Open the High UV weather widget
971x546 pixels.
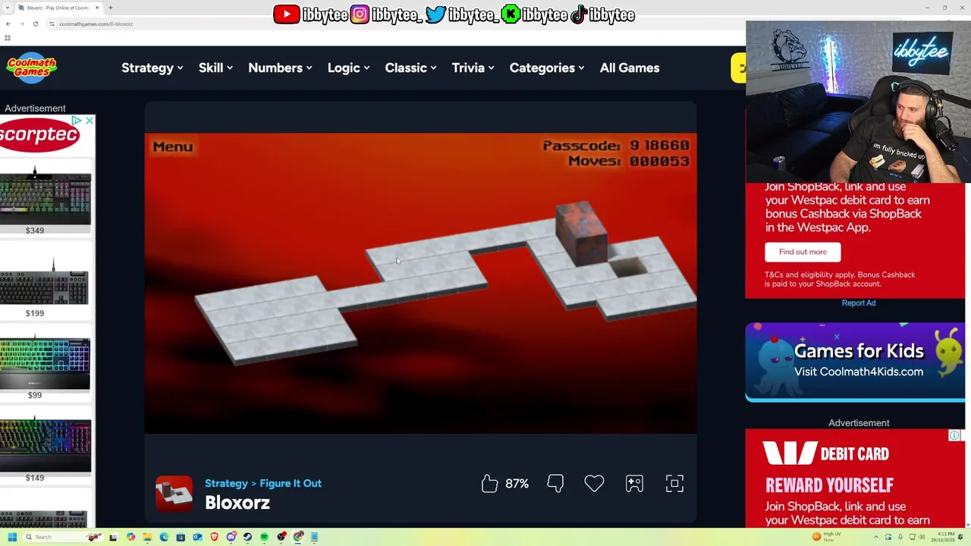(x=827, y=537)
